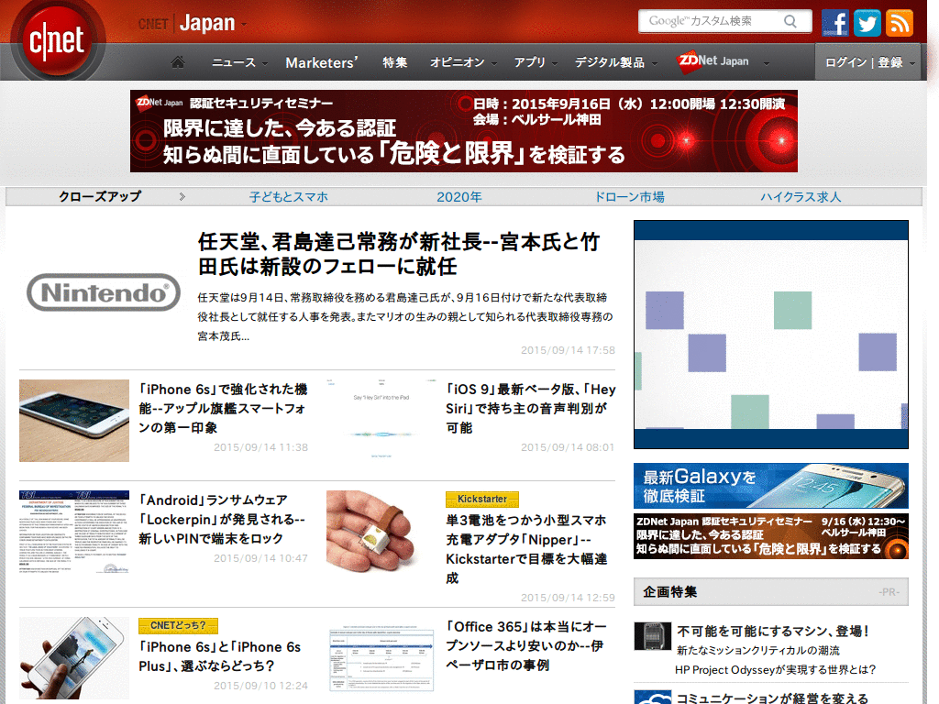
Task: Open 不可能を可能にするマシン、登場! feature link
Action: 772,631
